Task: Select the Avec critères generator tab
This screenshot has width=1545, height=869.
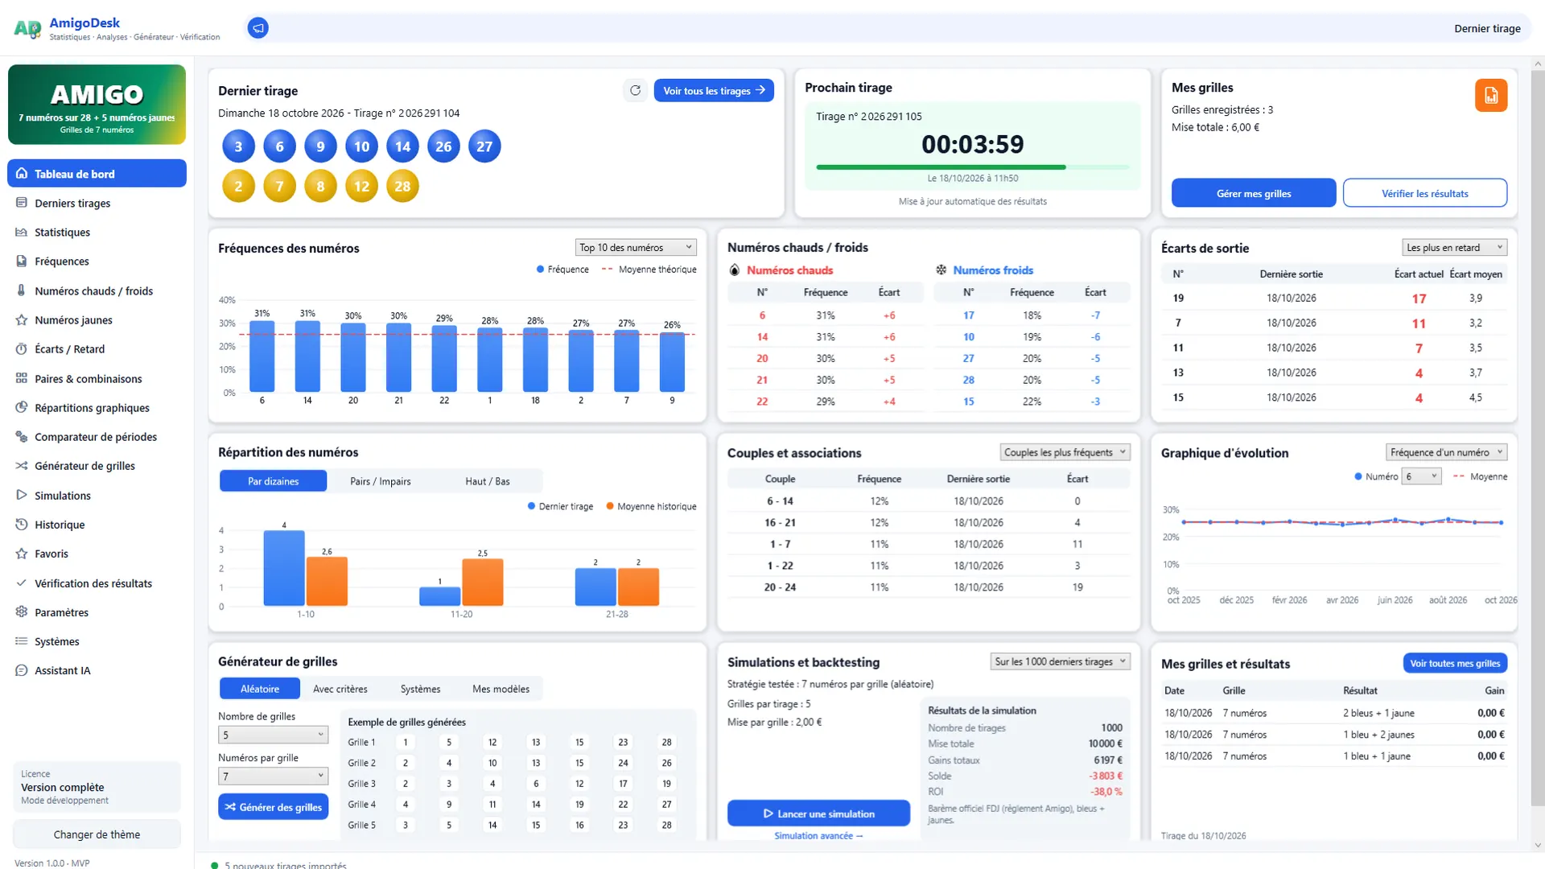Action: tap(340, 689)
